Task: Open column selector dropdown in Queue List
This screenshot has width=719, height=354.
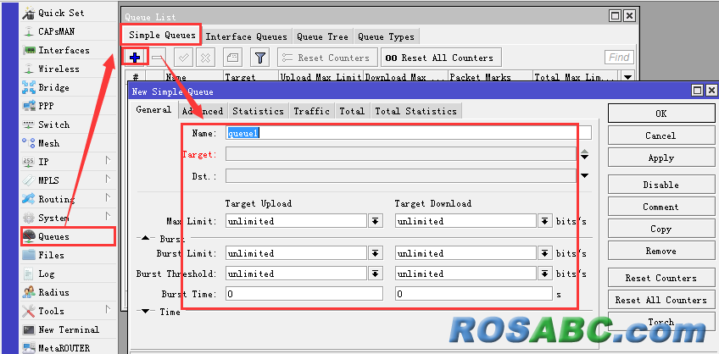Action: pos(627,77)
